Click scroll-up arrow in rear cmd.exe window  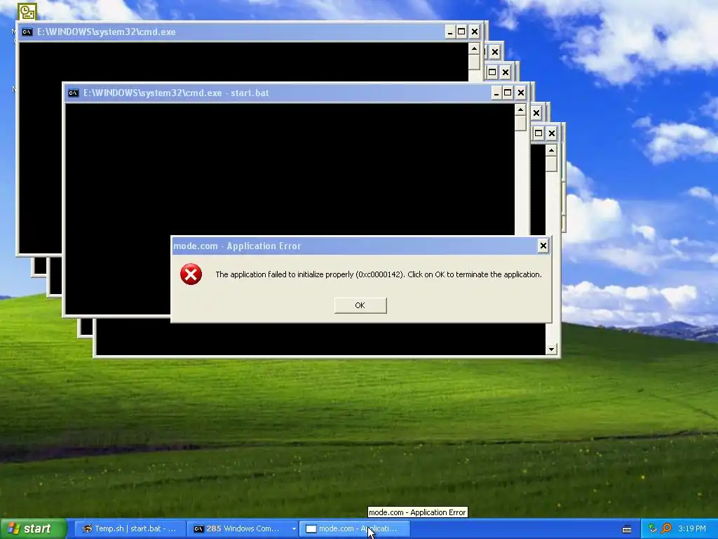point(474,48)
